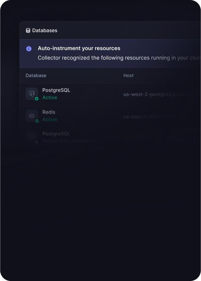This screenshot has height=281, width=201.
Task: Click the "Auto-instrument your resources" heading
Action: (79, 49)
